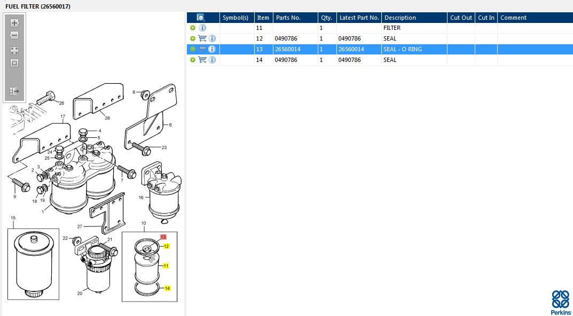Sort by Symbol(s) column header

pos(236,18)
